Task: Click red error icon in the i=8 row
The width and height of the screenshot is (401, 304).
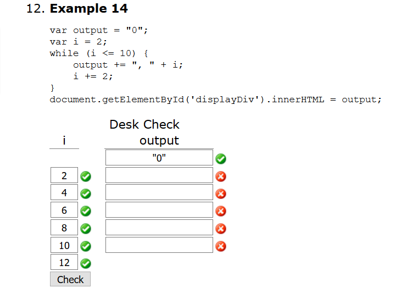Action: [x=221, y=229]
